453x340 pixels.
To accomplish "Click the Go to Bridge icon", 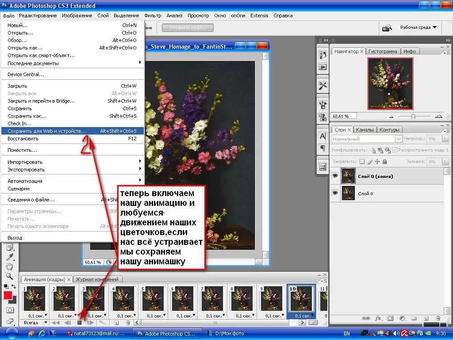I will coord(387,28).
